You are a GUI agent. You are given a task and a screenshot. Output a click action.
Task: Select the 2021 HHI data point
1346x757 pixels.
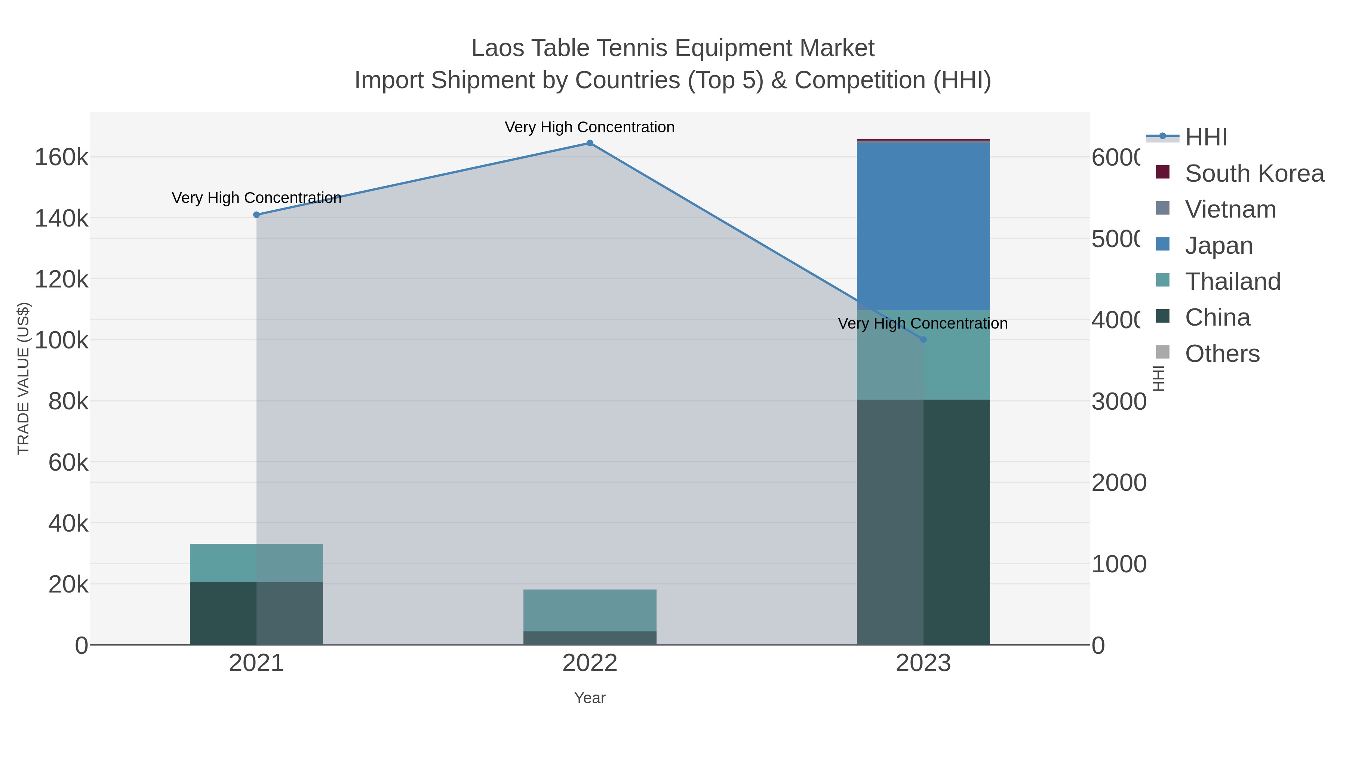pos(256,215)
